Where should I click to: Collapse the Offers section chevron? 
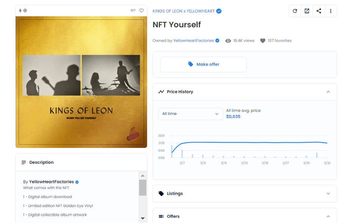click(328, 217)
